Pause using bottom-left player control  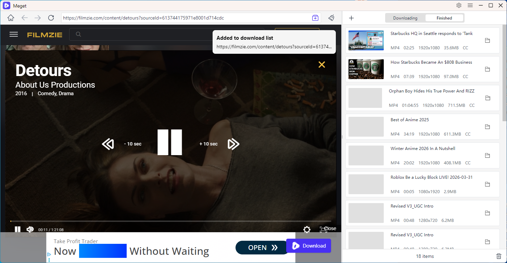[x=17, y=229]
